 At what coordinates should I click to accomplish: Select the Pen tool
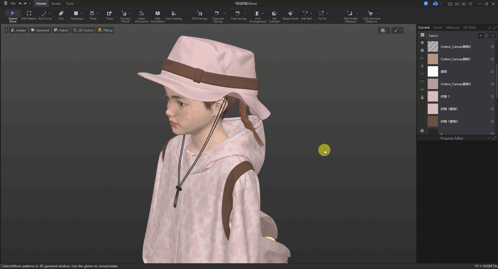(x=61, y=15)
